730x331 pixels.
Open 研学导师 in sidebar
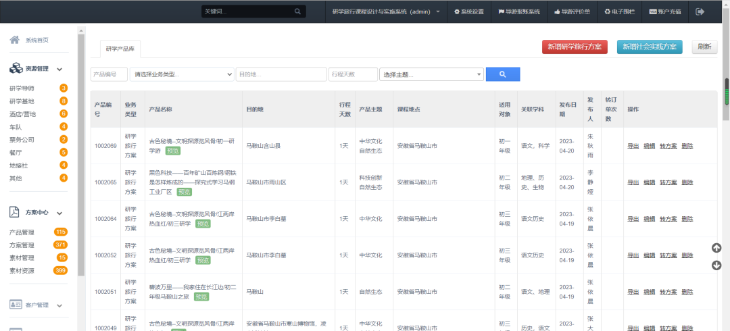(x=22, y=88)
